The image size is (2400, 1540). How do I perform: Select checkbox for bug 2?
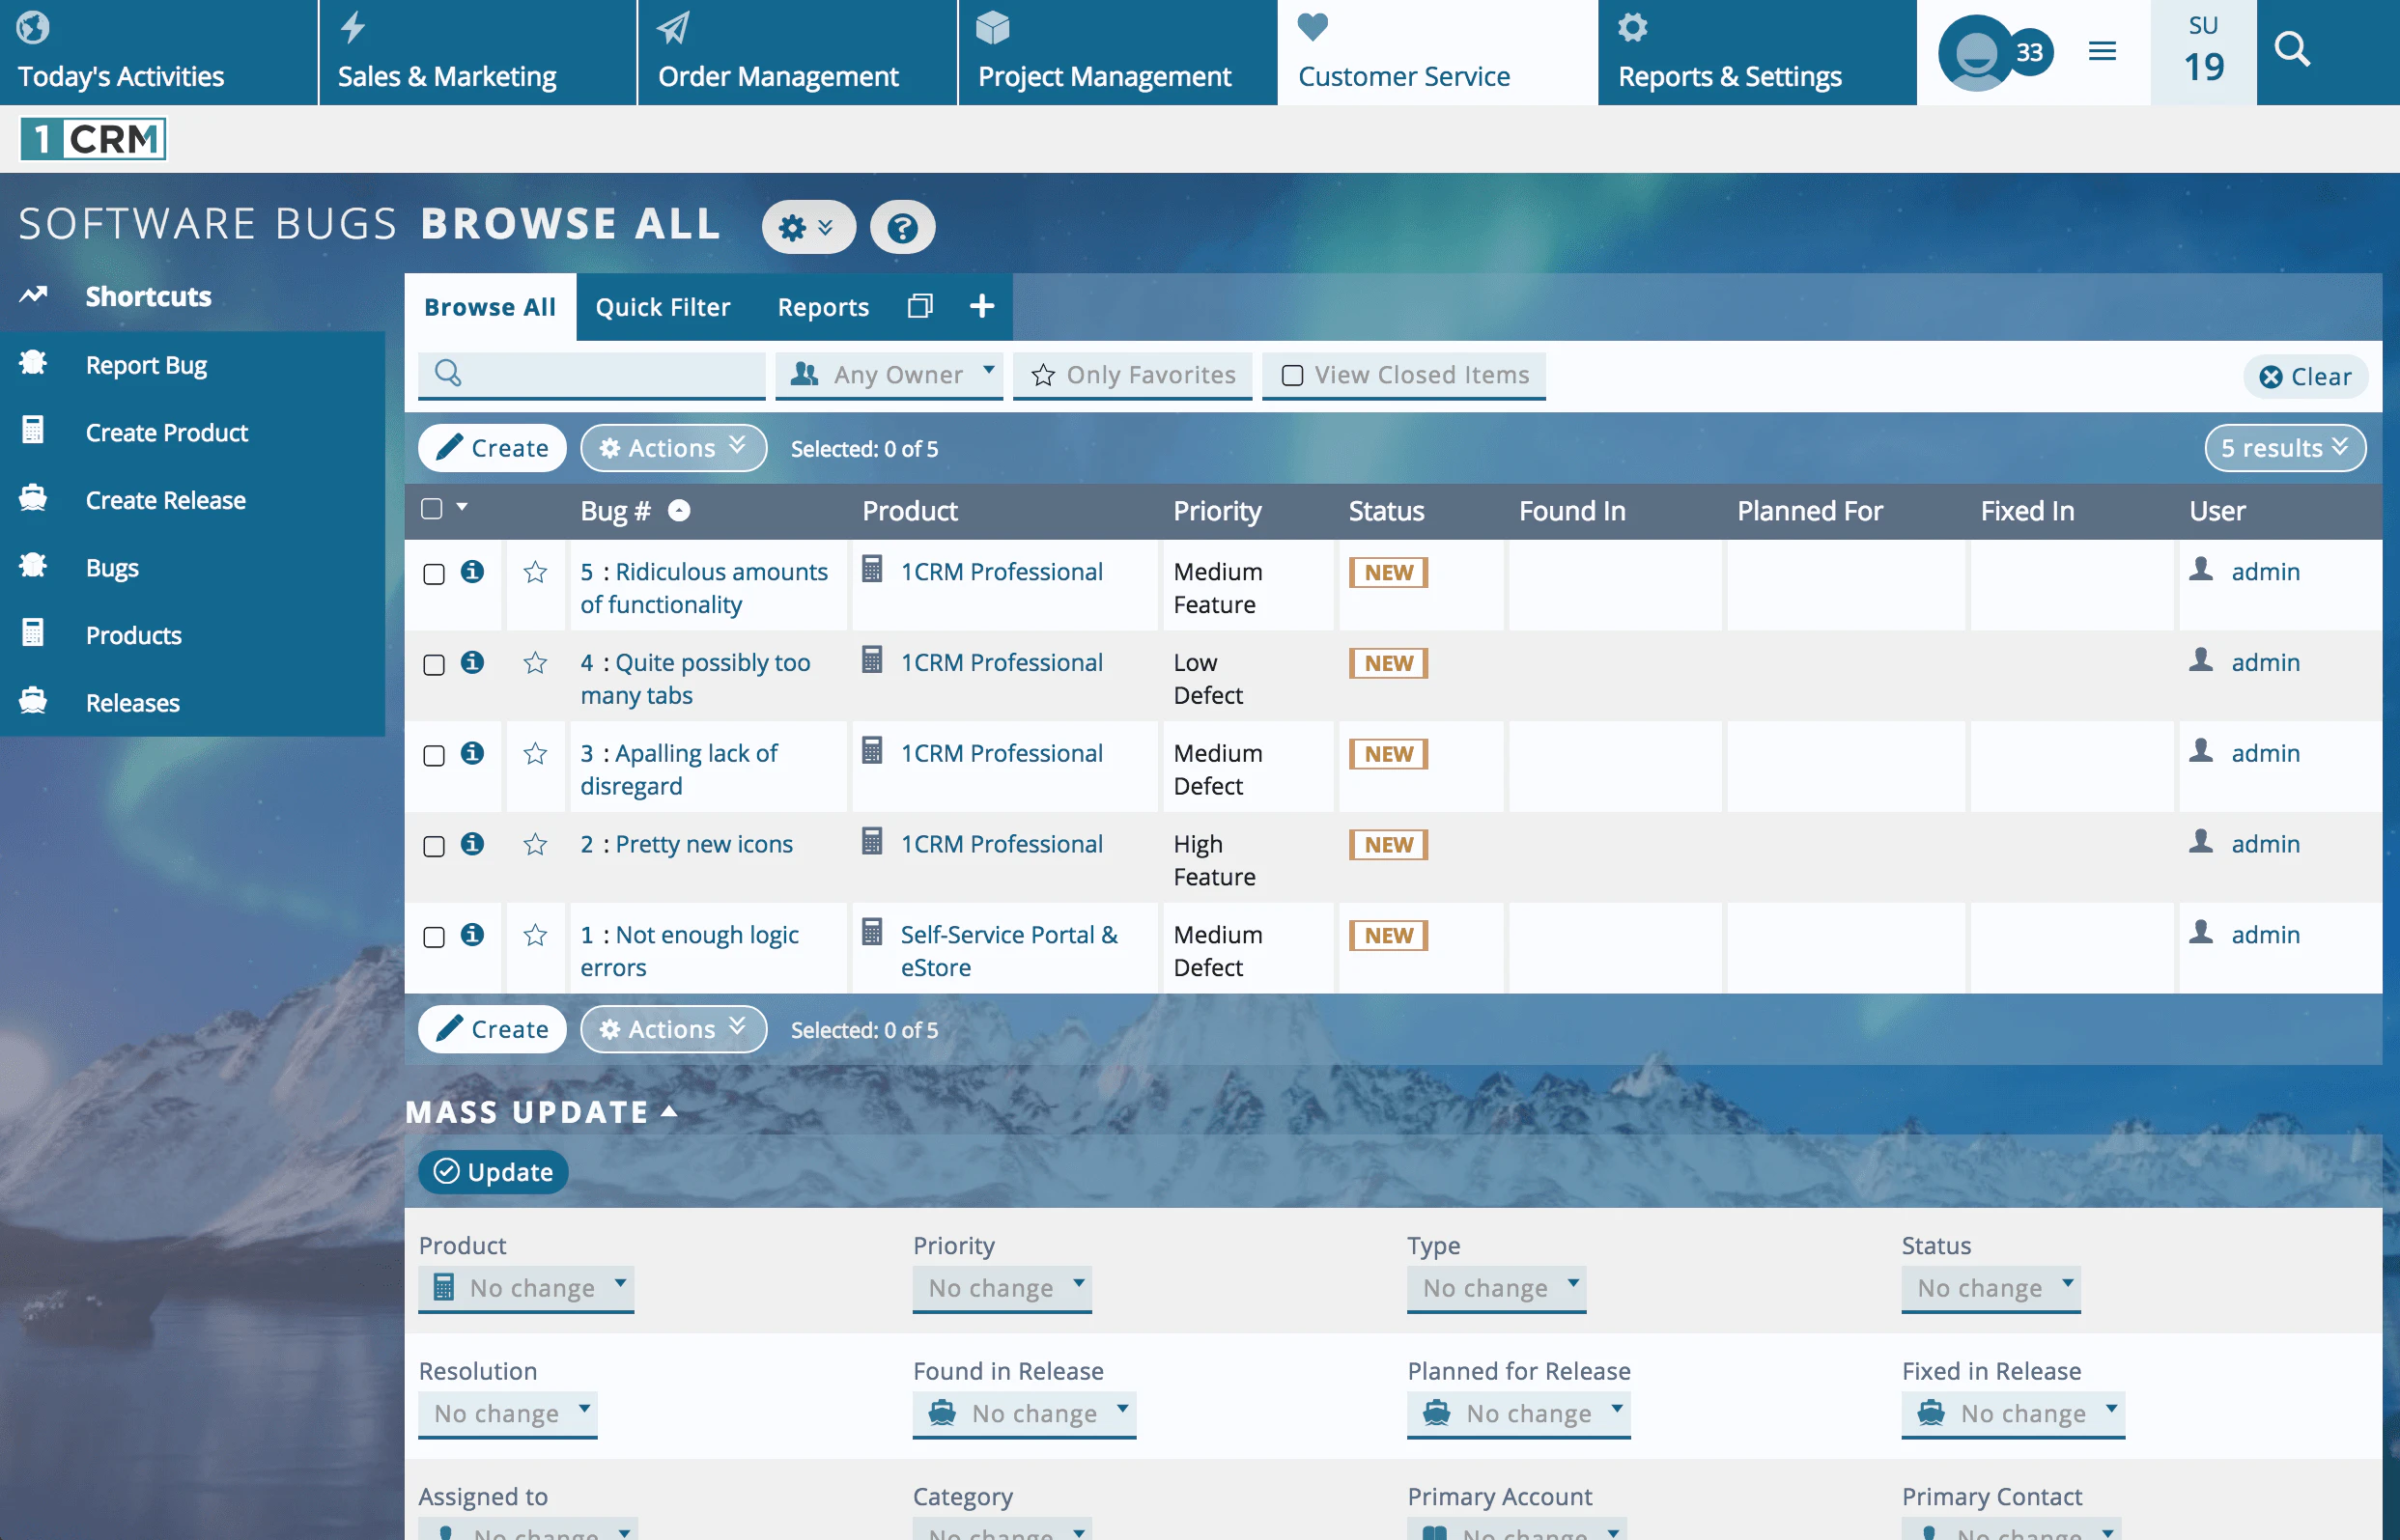pyautogui.click(x=434, y=847)
